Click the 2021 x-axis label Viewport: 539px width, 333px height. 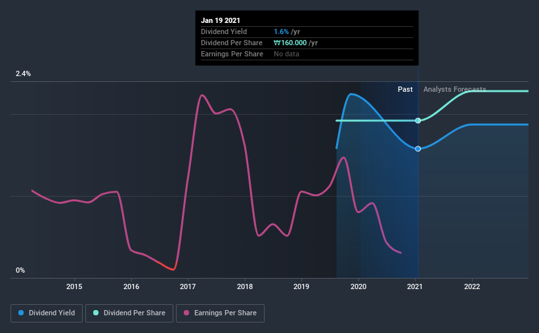tap(415, 286)
